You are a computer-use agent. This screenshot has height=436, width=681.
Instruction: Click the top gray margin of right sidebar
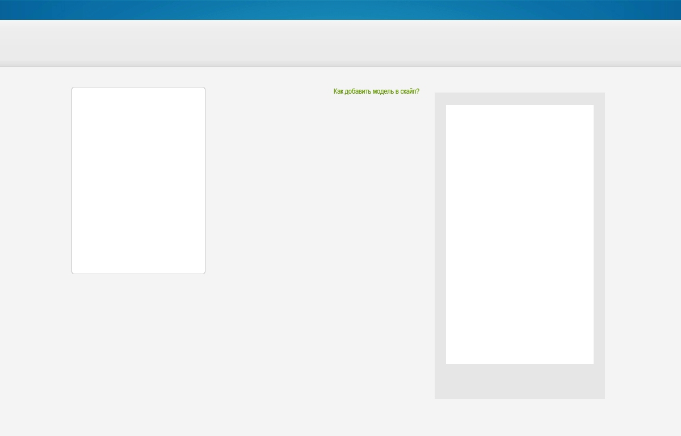[519, 99]
